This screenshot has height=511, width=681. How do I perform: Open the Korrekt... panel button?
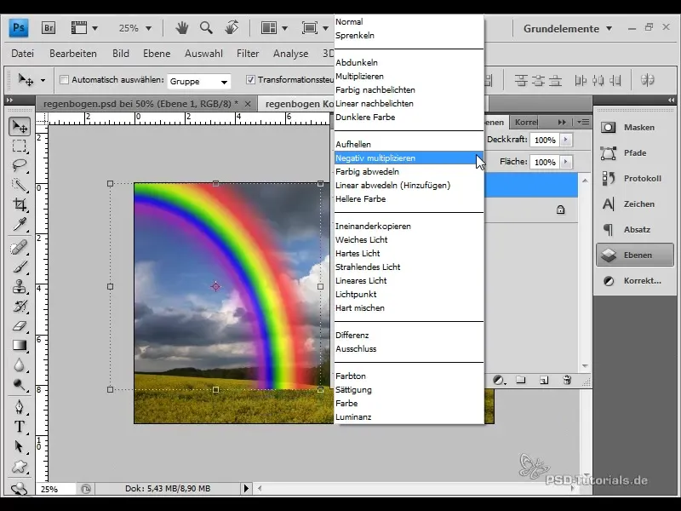634,281
